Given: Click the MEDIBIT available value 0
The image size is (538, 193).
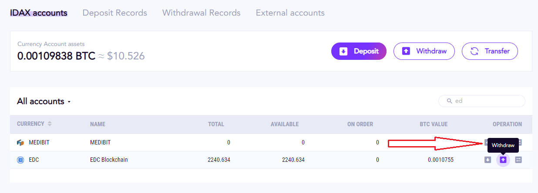Looking at the screenshot, I should click(303, 142).
